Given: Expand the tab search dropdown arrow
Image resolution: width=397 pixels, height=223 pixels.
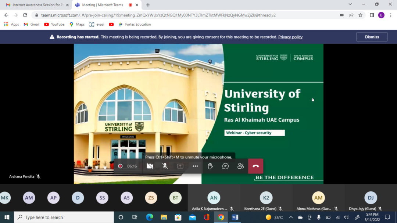Looking at the screenshot, I should click(x=350, y=4).
